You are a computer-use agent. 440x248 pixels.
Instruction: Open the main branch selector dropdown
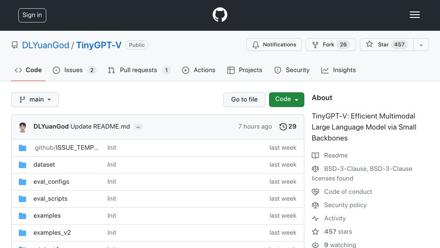(35, 100)
